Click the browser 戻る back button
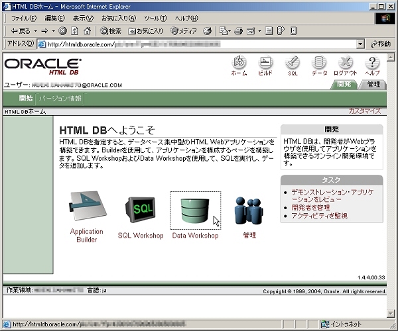The width and height of the screenshot is (398, 331). (20, 31)
